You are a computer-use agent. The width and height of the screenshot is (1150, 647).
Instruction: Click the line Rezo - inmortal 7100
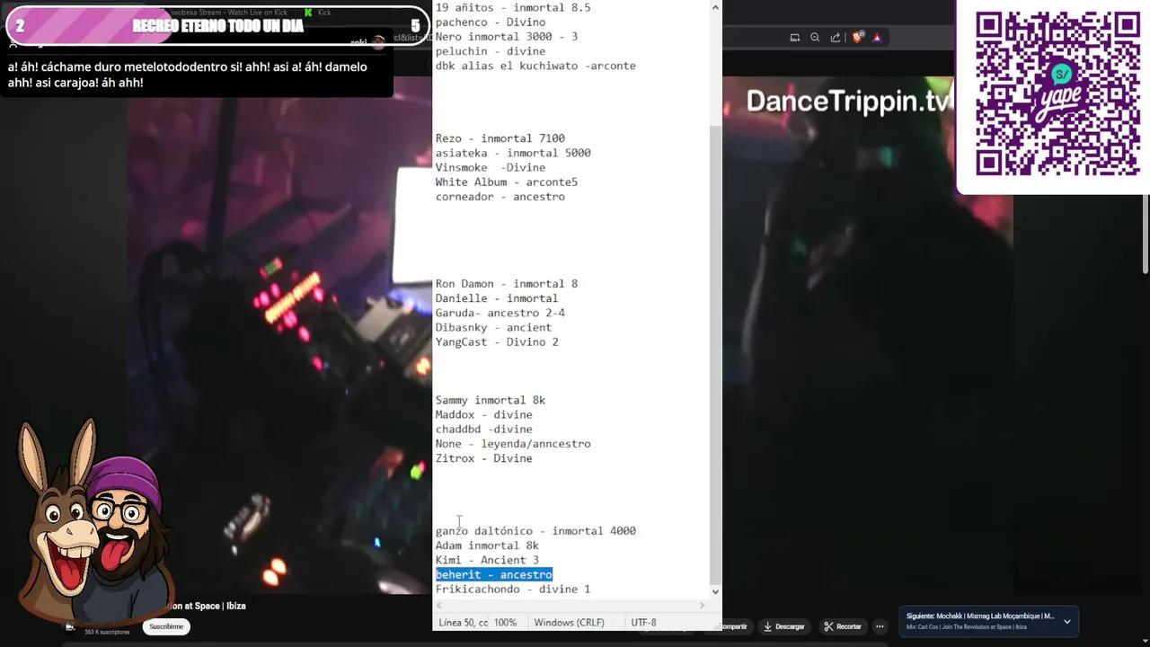(x=500, y=138)
